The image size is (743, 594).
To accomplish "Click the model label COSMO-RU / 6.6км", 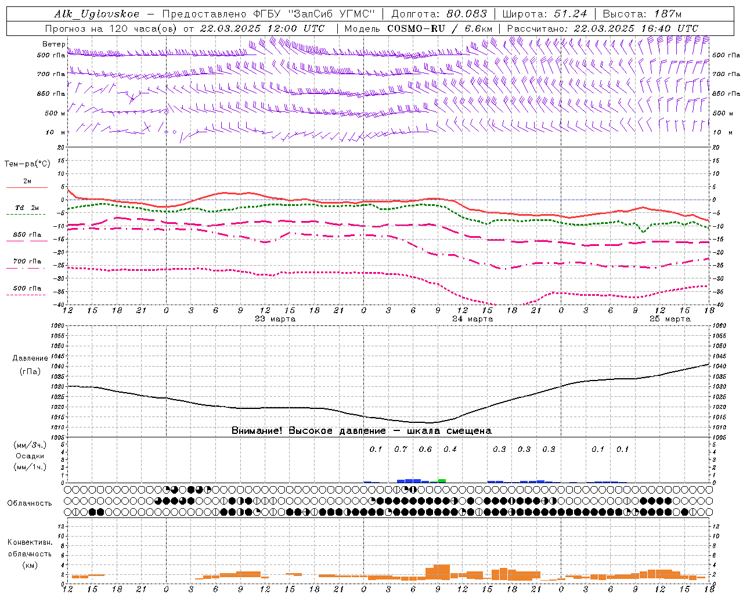I will pyautogui.click(x=440, y=28).
